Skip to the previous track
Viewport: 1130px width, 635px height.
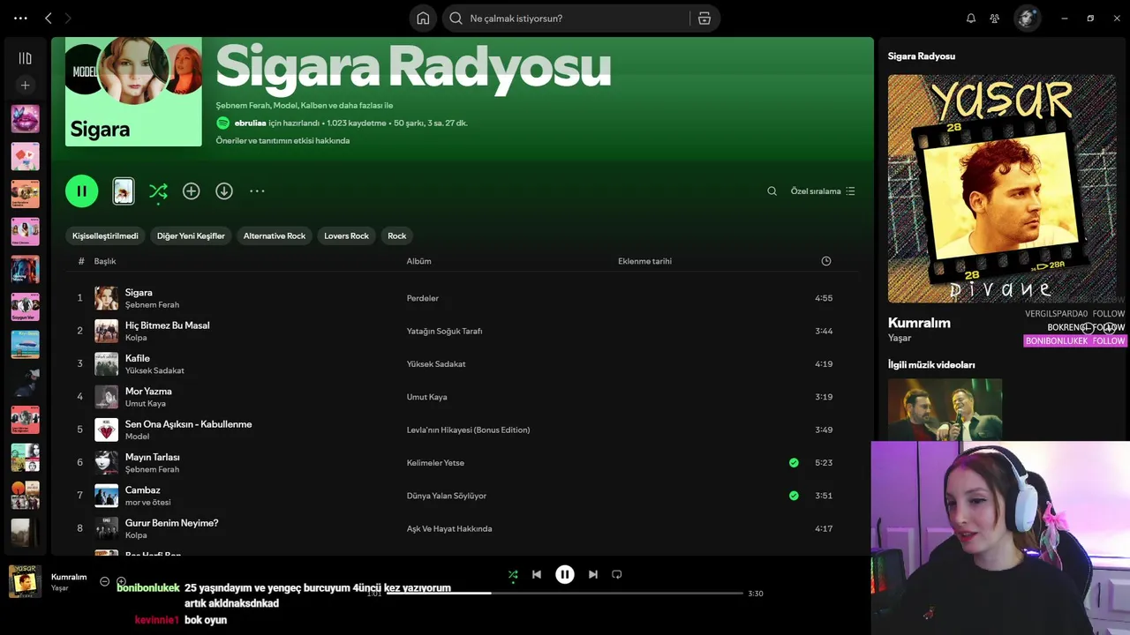537,574
